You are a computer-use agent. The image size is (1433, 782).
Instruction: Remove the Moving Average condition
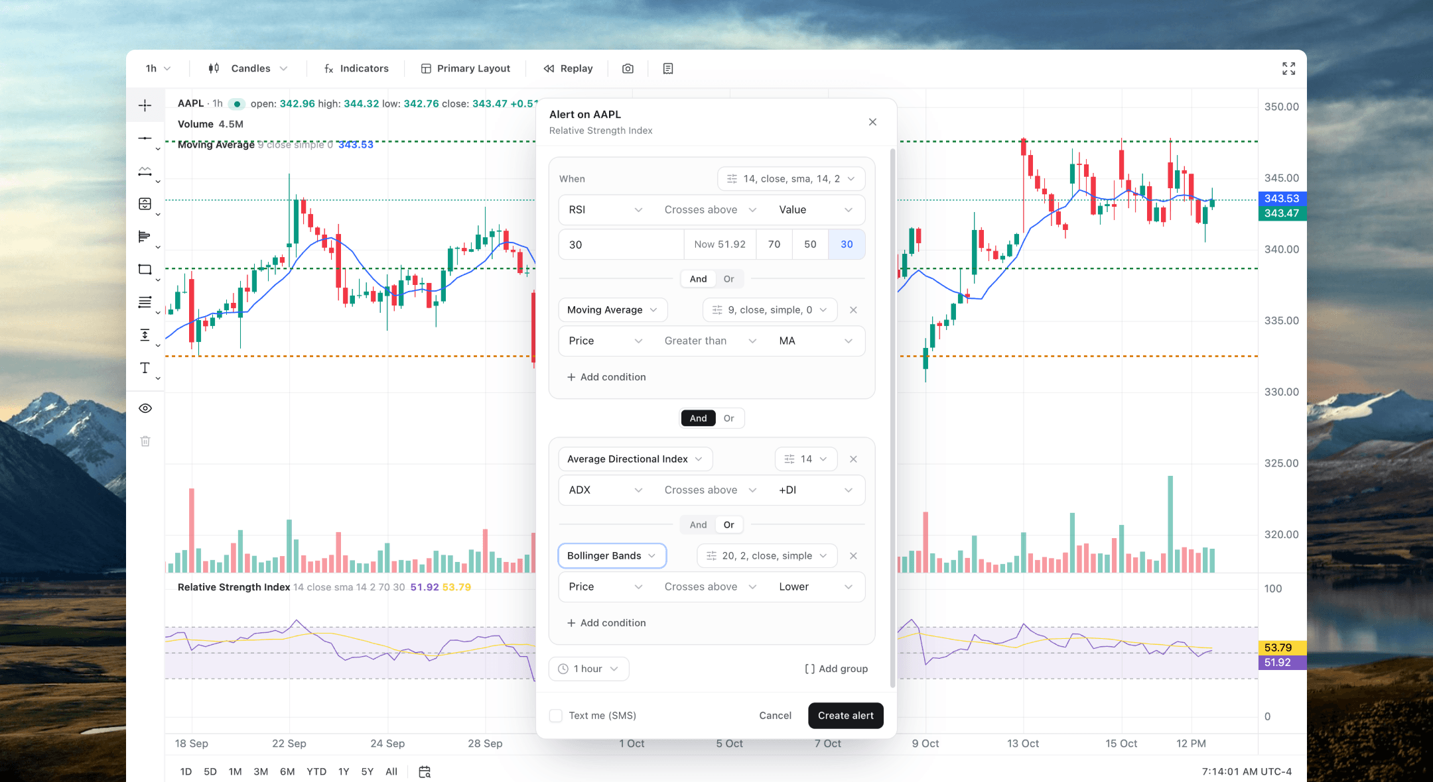(854, 310)
